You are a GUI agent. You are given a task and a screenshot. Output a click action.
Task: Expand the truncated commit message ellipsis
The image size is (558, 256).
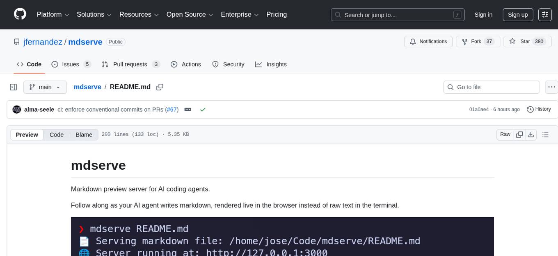188,109
